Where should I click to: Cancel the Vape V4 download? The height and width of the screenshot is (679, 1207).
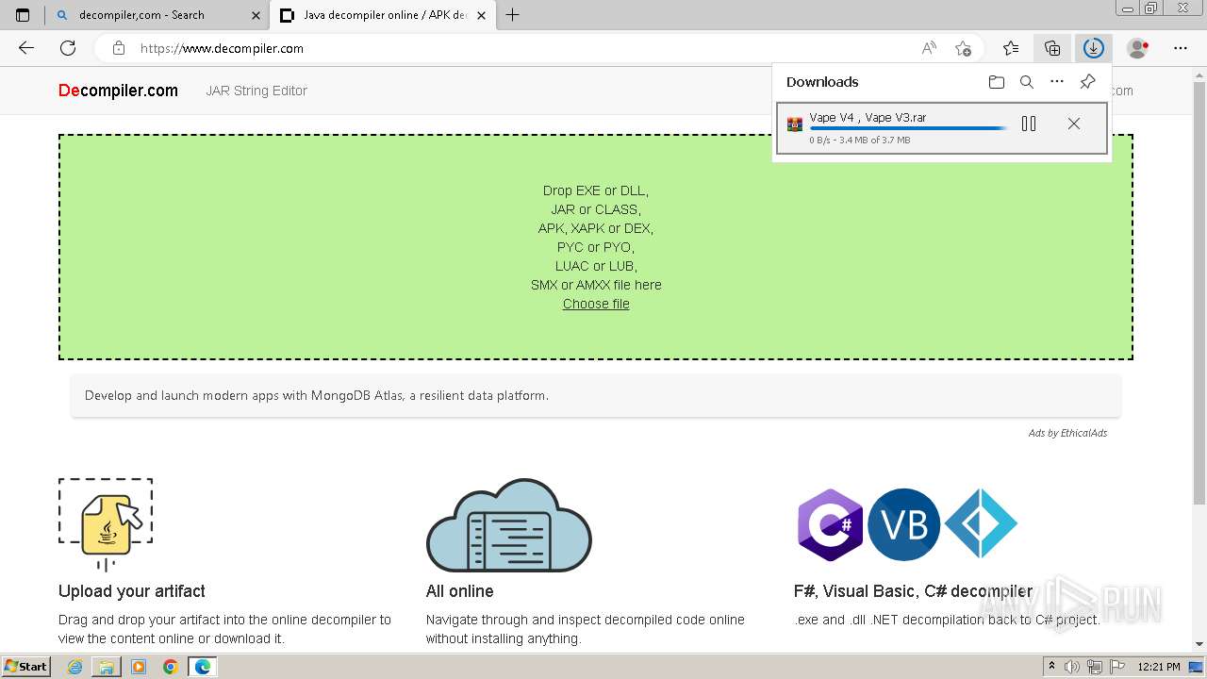[x=1074, y=124]
